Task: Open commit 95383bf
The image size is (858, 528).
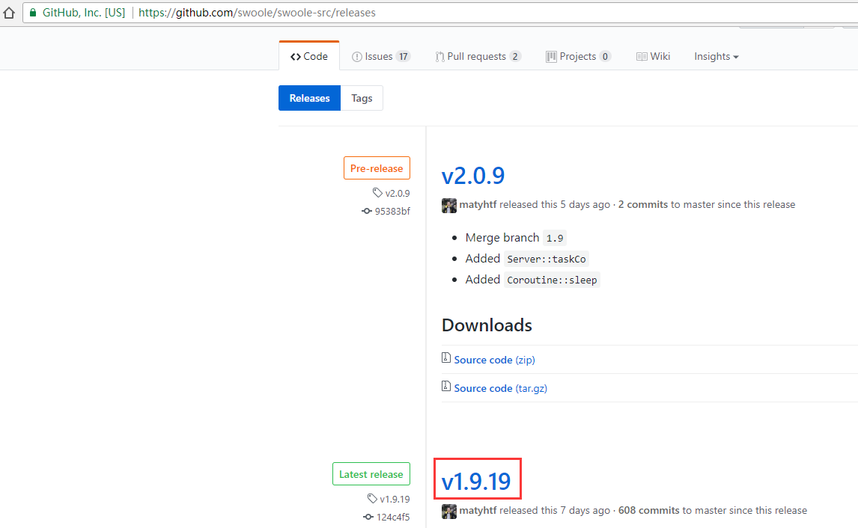Action: [x=386, y=211]
